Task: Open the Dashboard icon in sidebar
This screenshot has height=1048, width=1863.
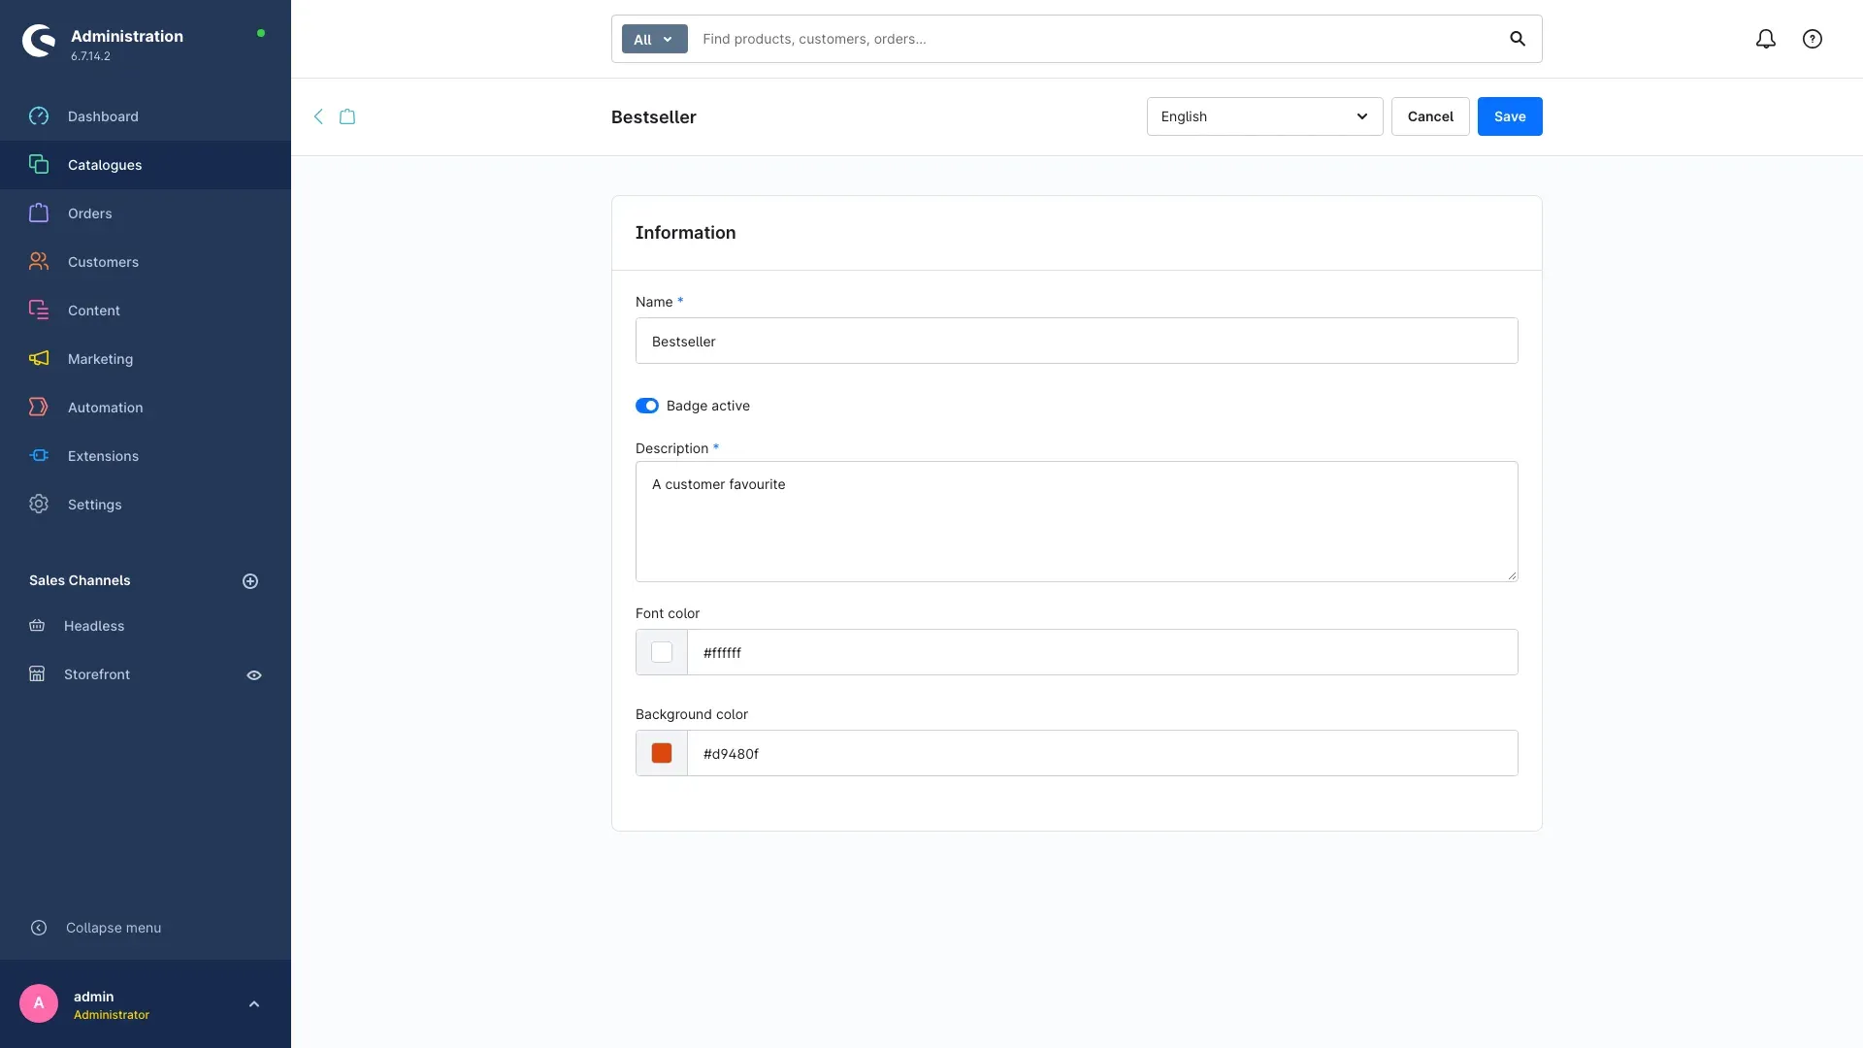Action: click(x=39, y=116)
